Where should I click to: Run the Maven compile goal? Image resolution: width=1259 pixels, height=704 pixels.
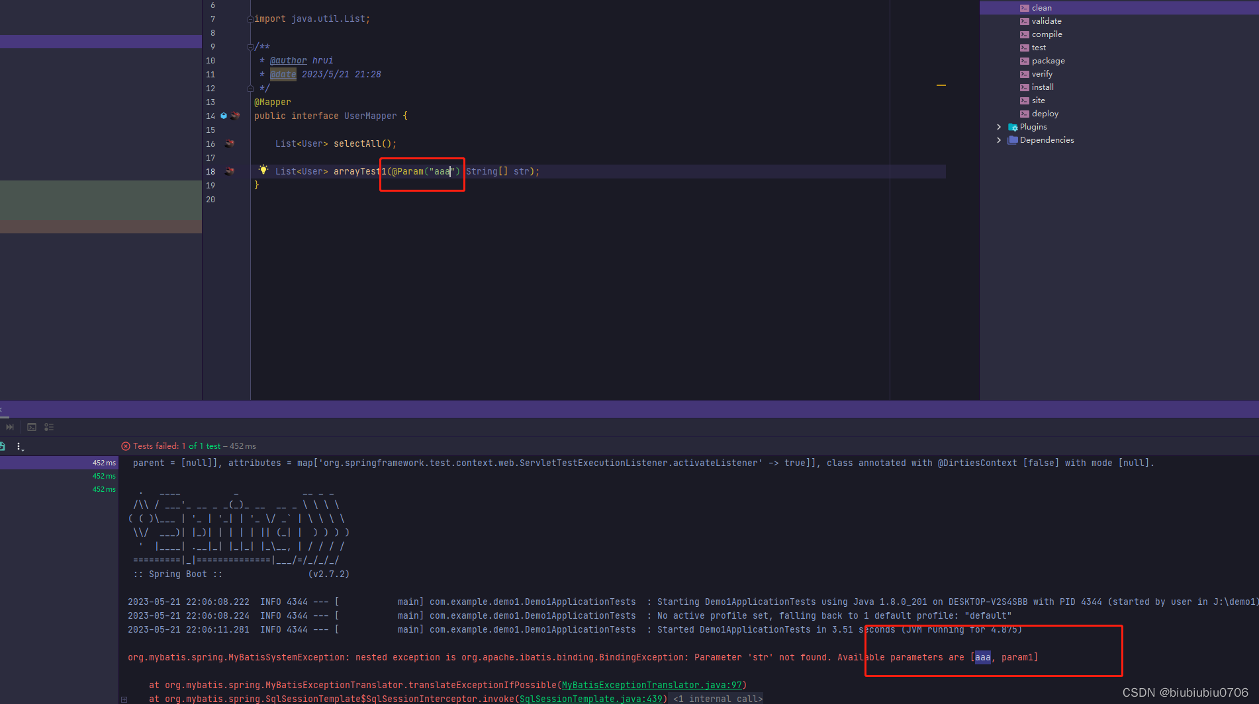tap(1046, 34)
